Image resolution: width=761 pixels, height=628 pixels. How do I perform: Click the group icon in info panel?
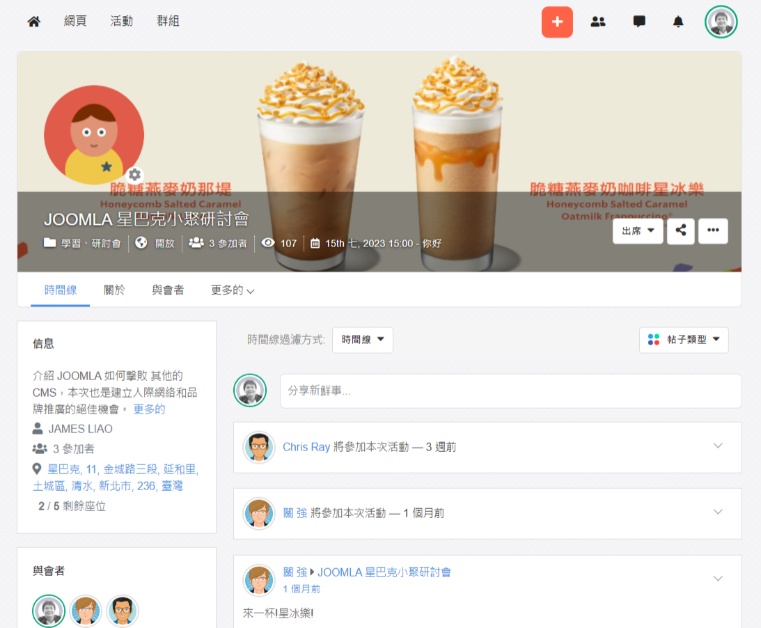(x=40, y=448)
